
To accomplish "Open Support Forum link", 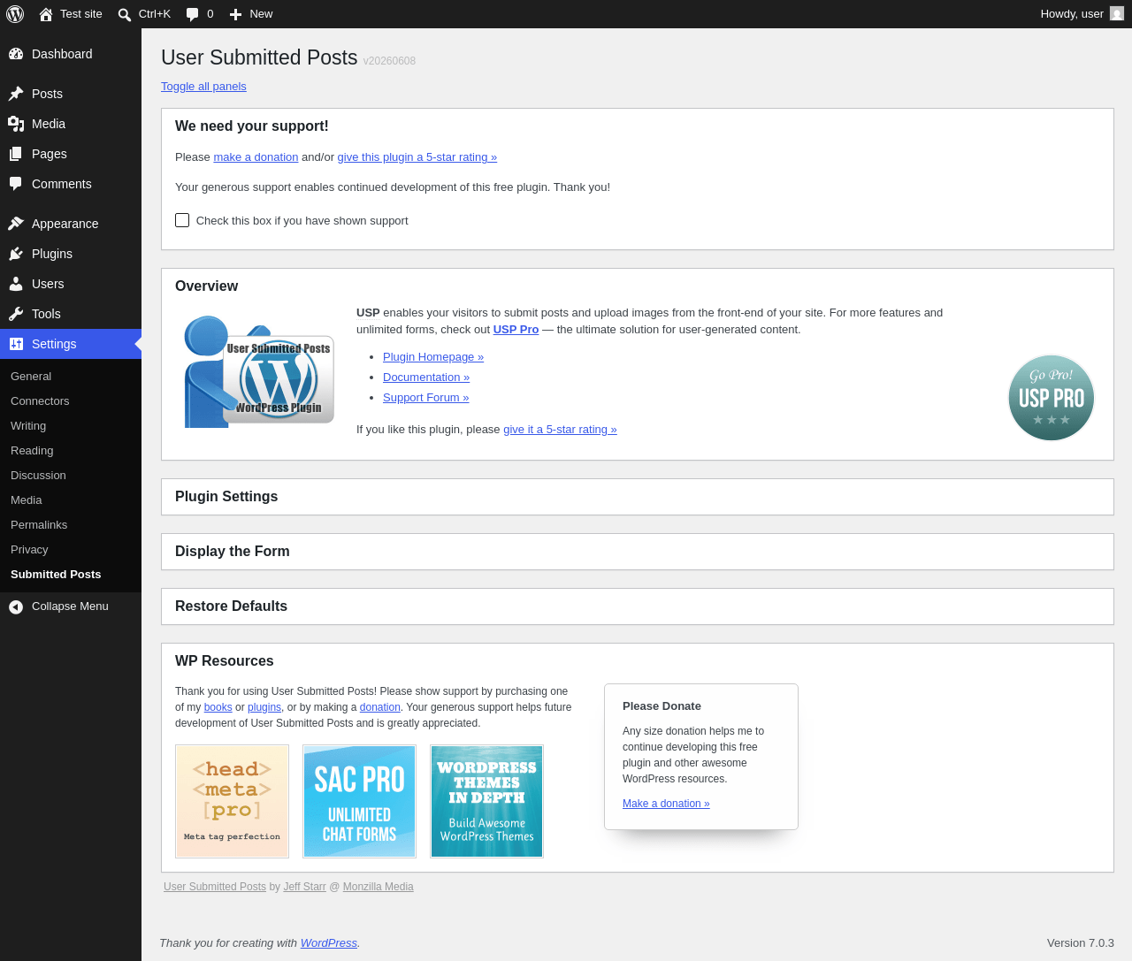I will [425, 398].
